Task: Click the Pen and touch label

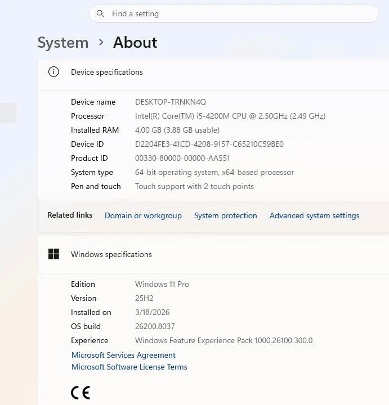Action: coord(96,187)
